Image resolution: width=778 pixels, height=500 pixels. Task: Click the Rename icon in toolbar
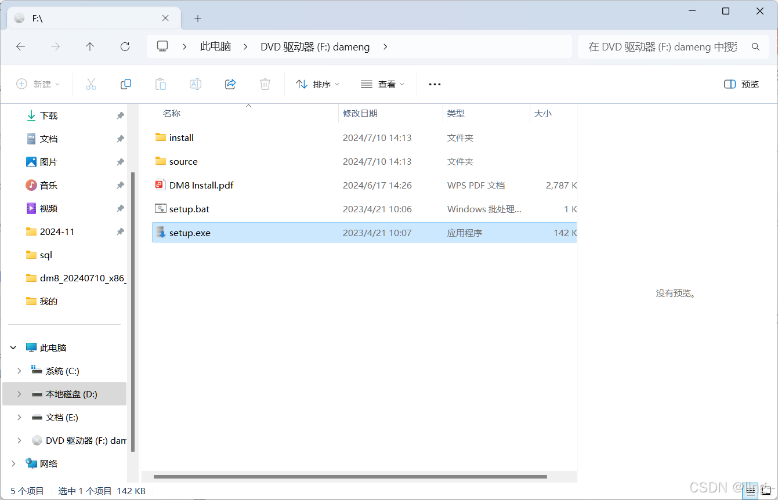(196, 84)
